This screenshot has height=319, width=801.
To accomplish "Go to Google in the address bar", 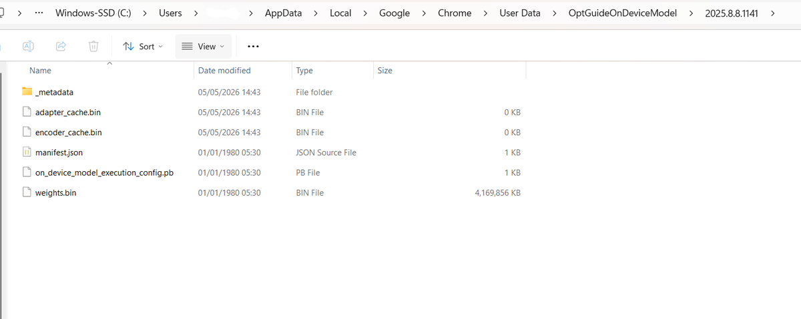I will [394, 13].
